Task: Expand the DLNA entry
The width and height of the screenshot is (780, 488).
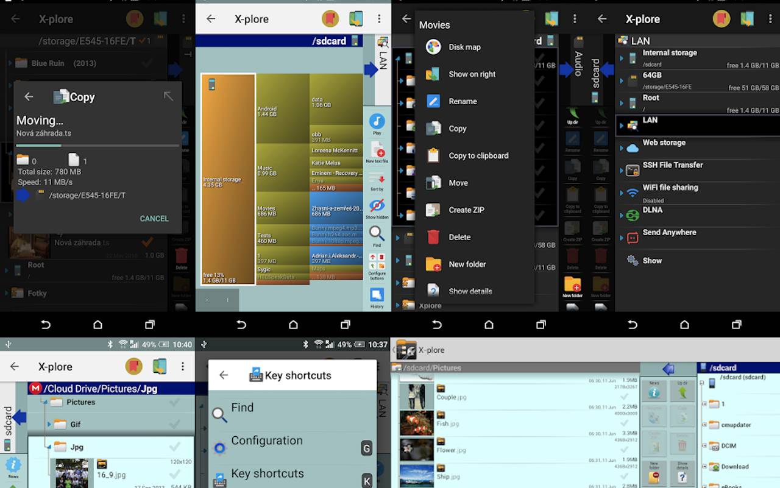Action: coord(622,215)
